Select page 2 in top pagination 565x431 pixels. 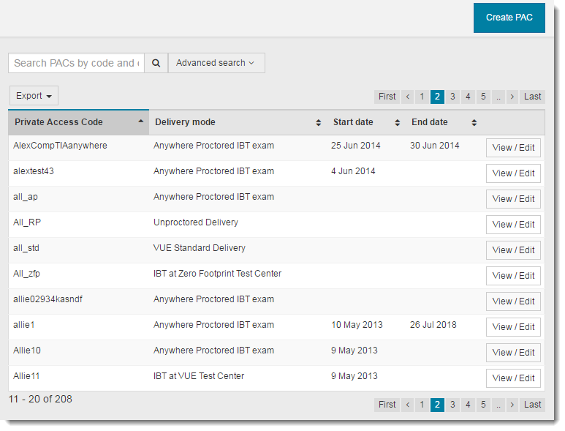[x=437, y=97]
